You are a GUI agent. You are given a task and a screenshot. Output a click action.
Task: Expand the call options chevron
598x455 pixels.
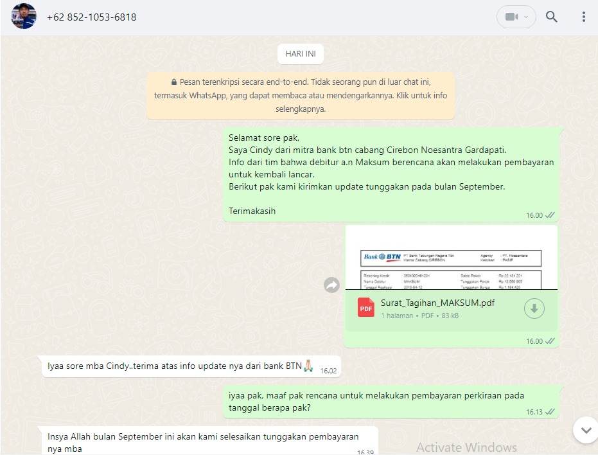click(x=527, y=17)
